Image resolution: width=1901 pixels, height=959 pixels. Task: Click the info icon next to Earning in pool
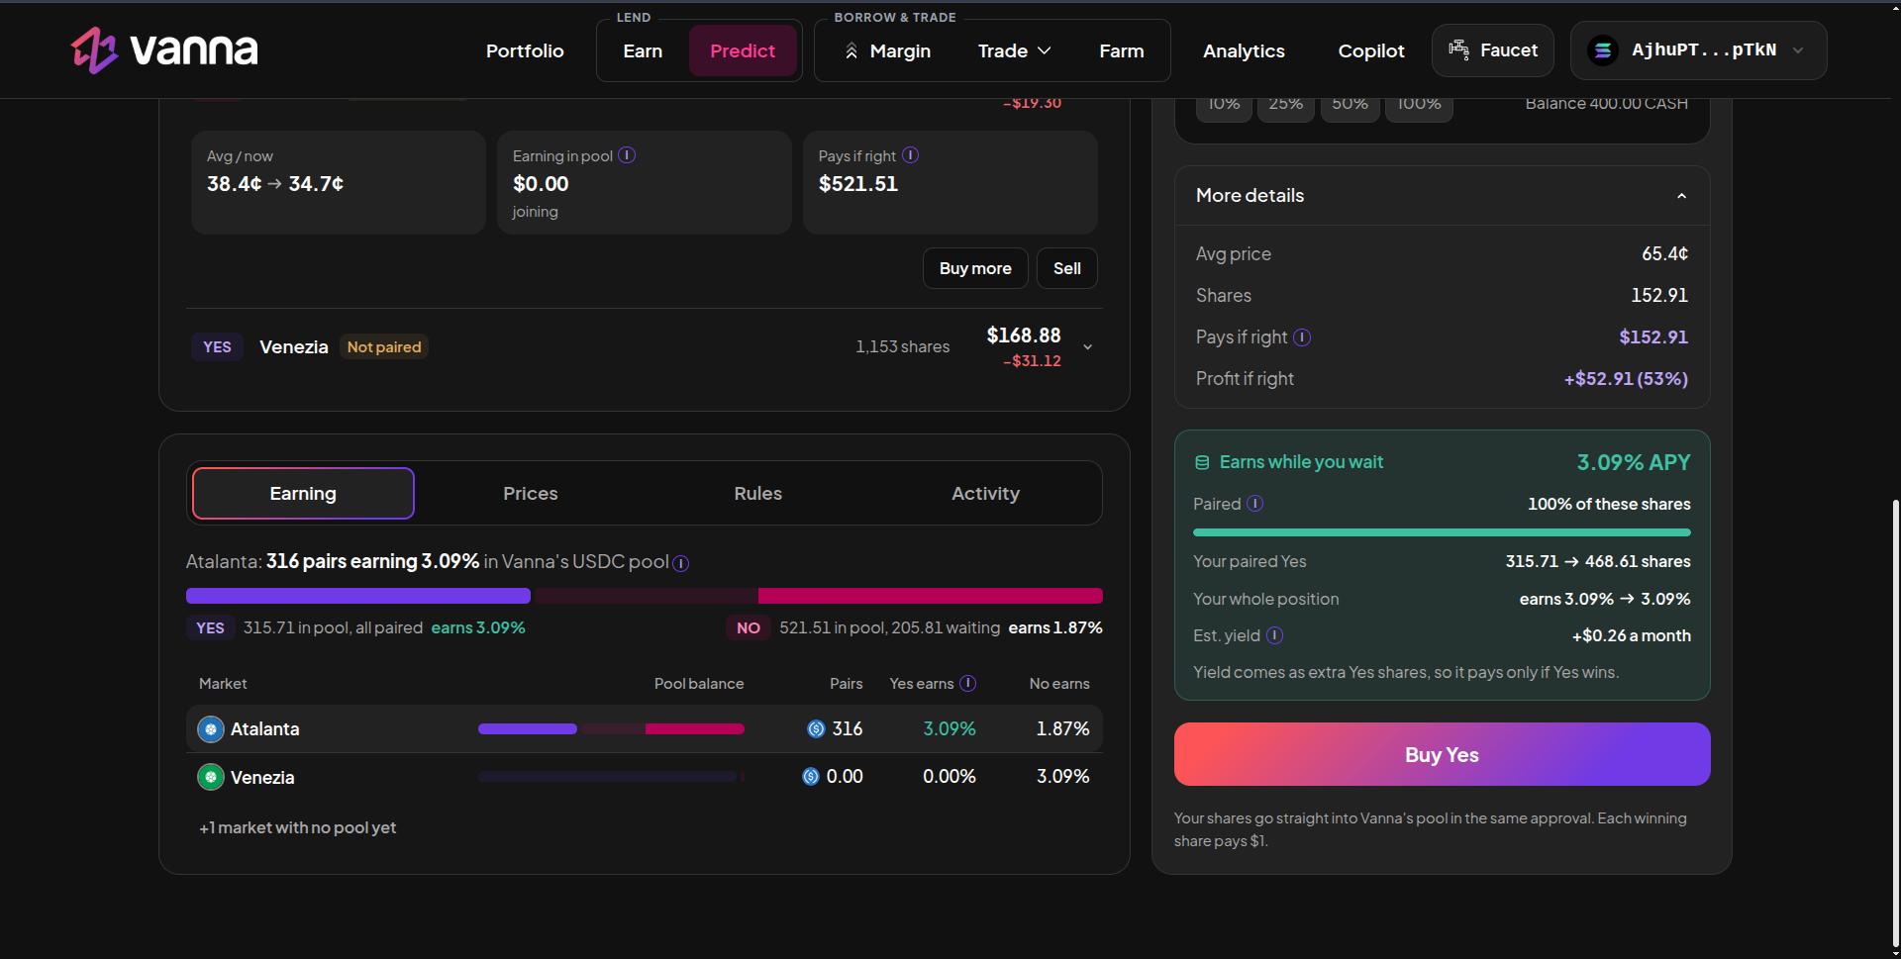[627, 155]
